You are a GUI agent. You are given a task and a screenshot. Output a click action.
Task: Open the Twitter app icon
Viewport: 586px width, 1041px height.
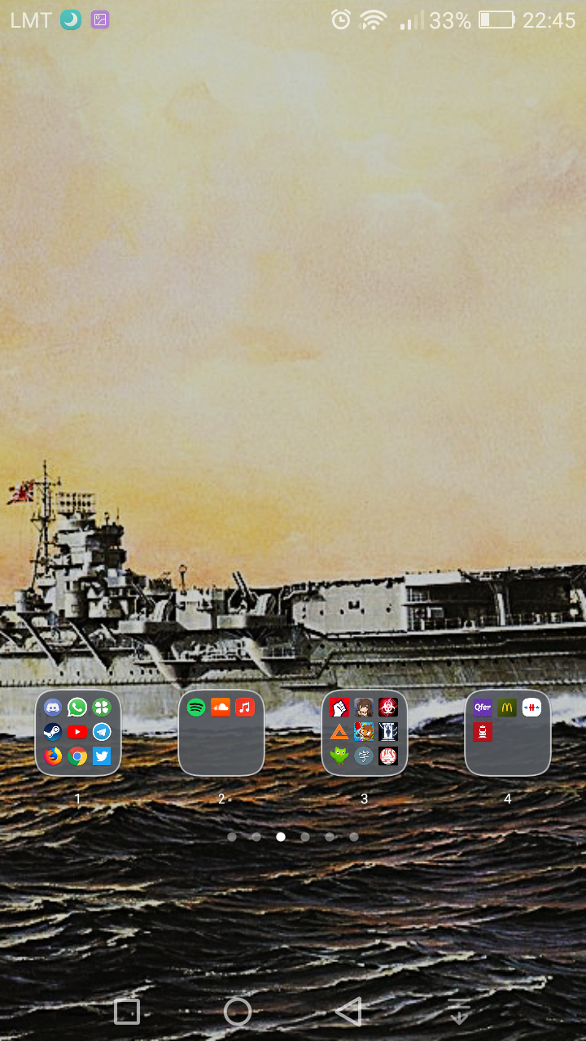[102, 756]
